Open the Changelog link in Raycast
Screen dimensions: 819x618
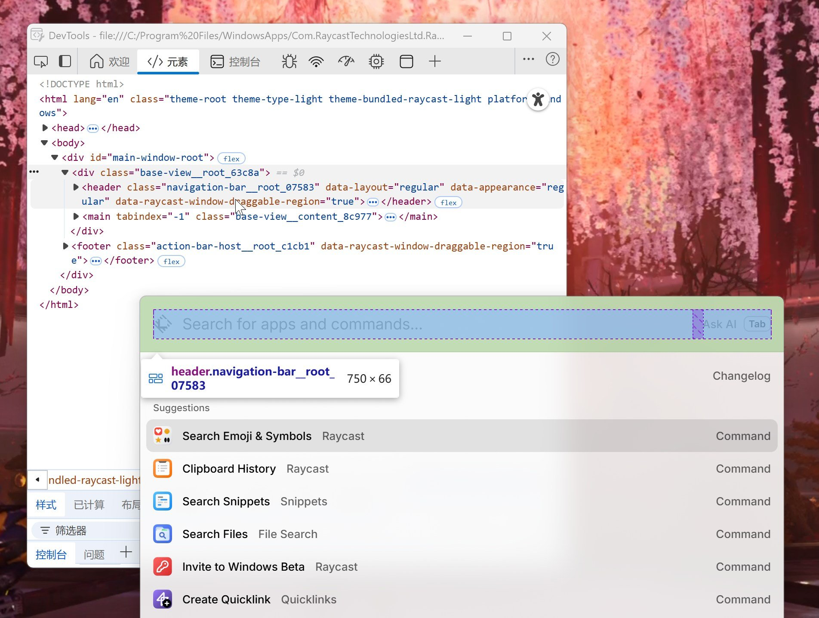pyautogui.click(x=741, y=375)
